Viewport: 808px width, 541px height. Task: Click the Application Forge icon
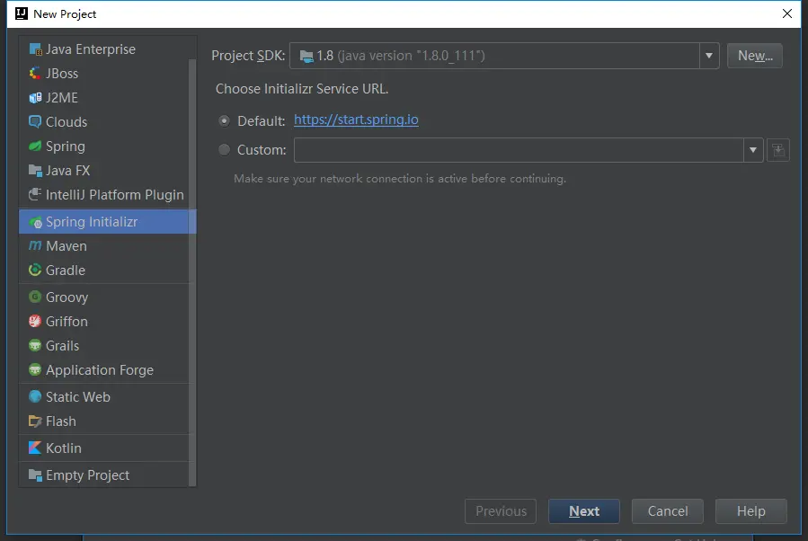(35, 370)
